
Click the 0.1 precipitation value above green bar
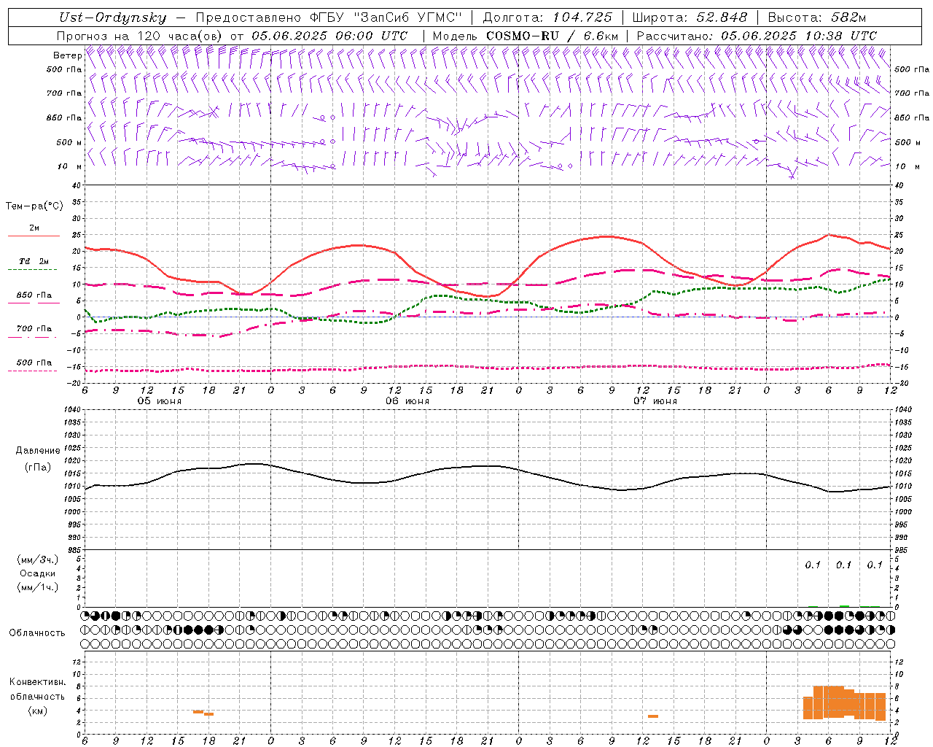pyautogui.click(x=844, y=565)
